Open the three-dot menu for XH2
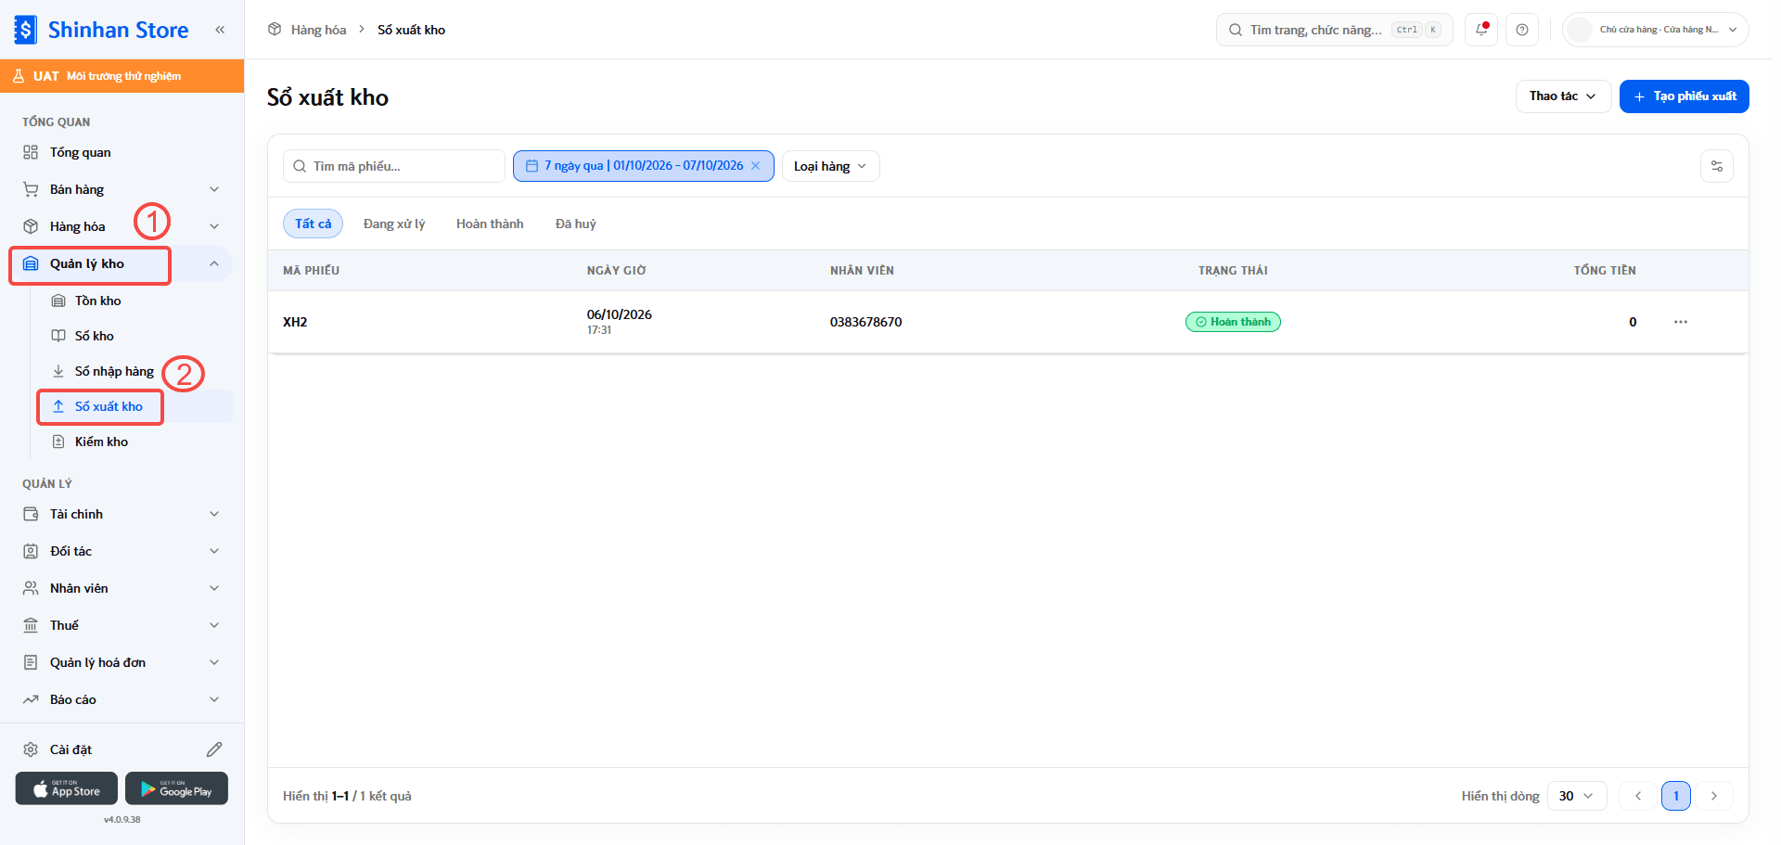This screenshot has height=845, width=1781. click(x=1681, y=322)
